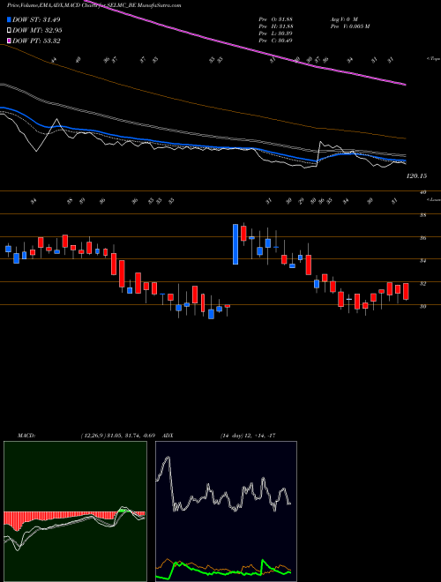Image resolution: width=441 pixels, height=582 pixels.
Task: Select the 'DOW MT: 32.95' legend text
Action: point(37,31)
